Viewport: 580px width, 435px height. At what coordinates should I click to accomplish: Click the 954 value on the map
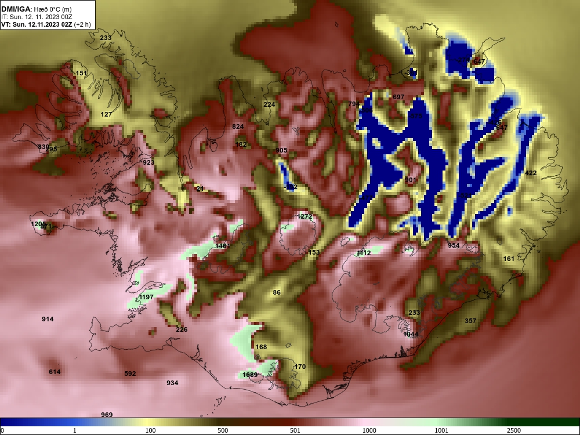pos(454,245)
